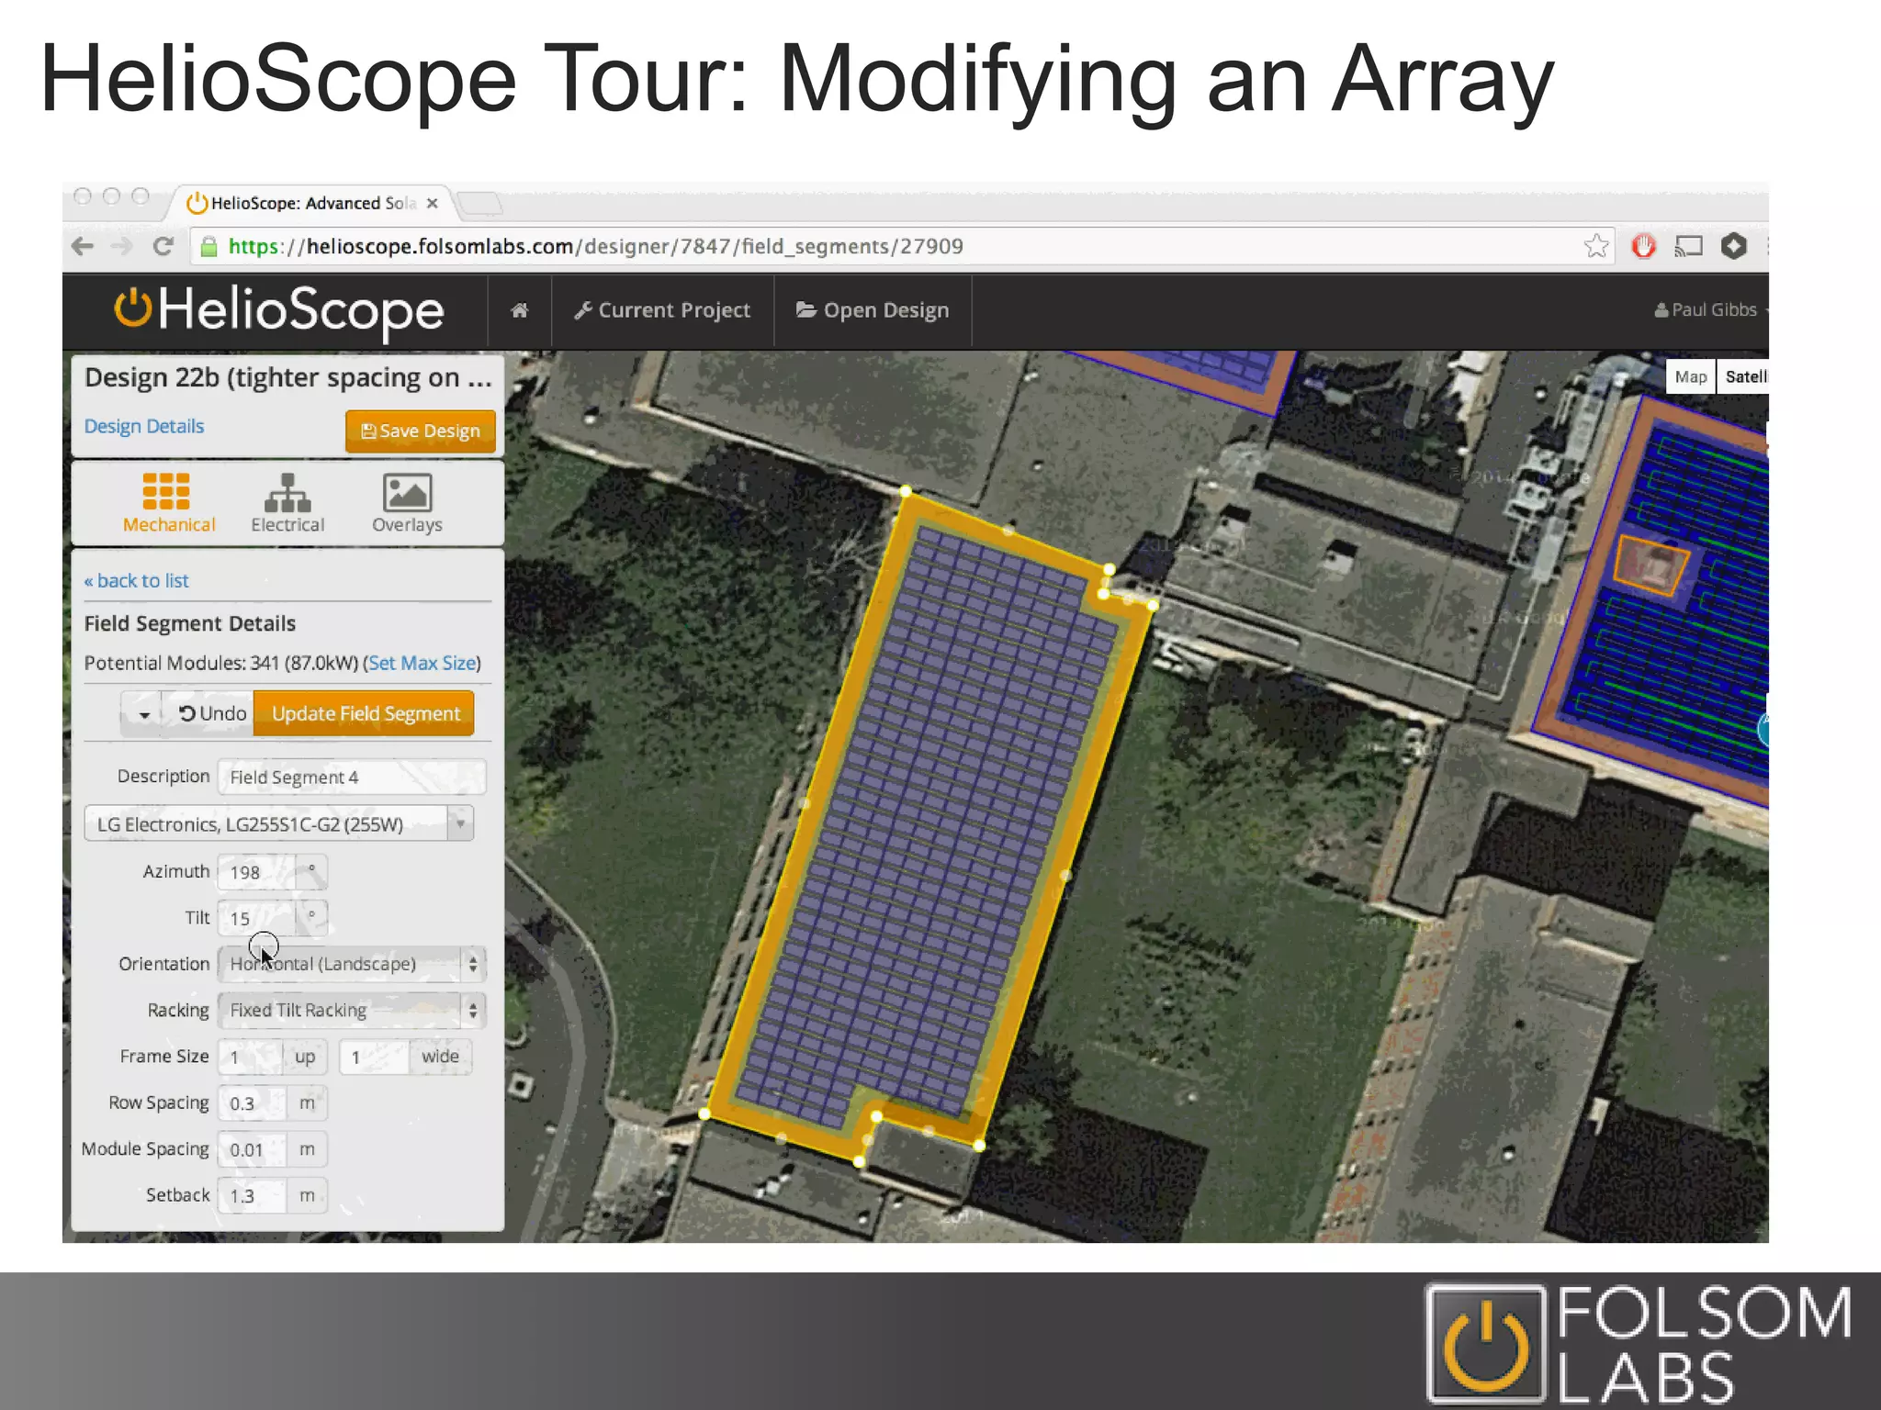
Task: Click the green padlock security icon
Action: click(209, 246)
